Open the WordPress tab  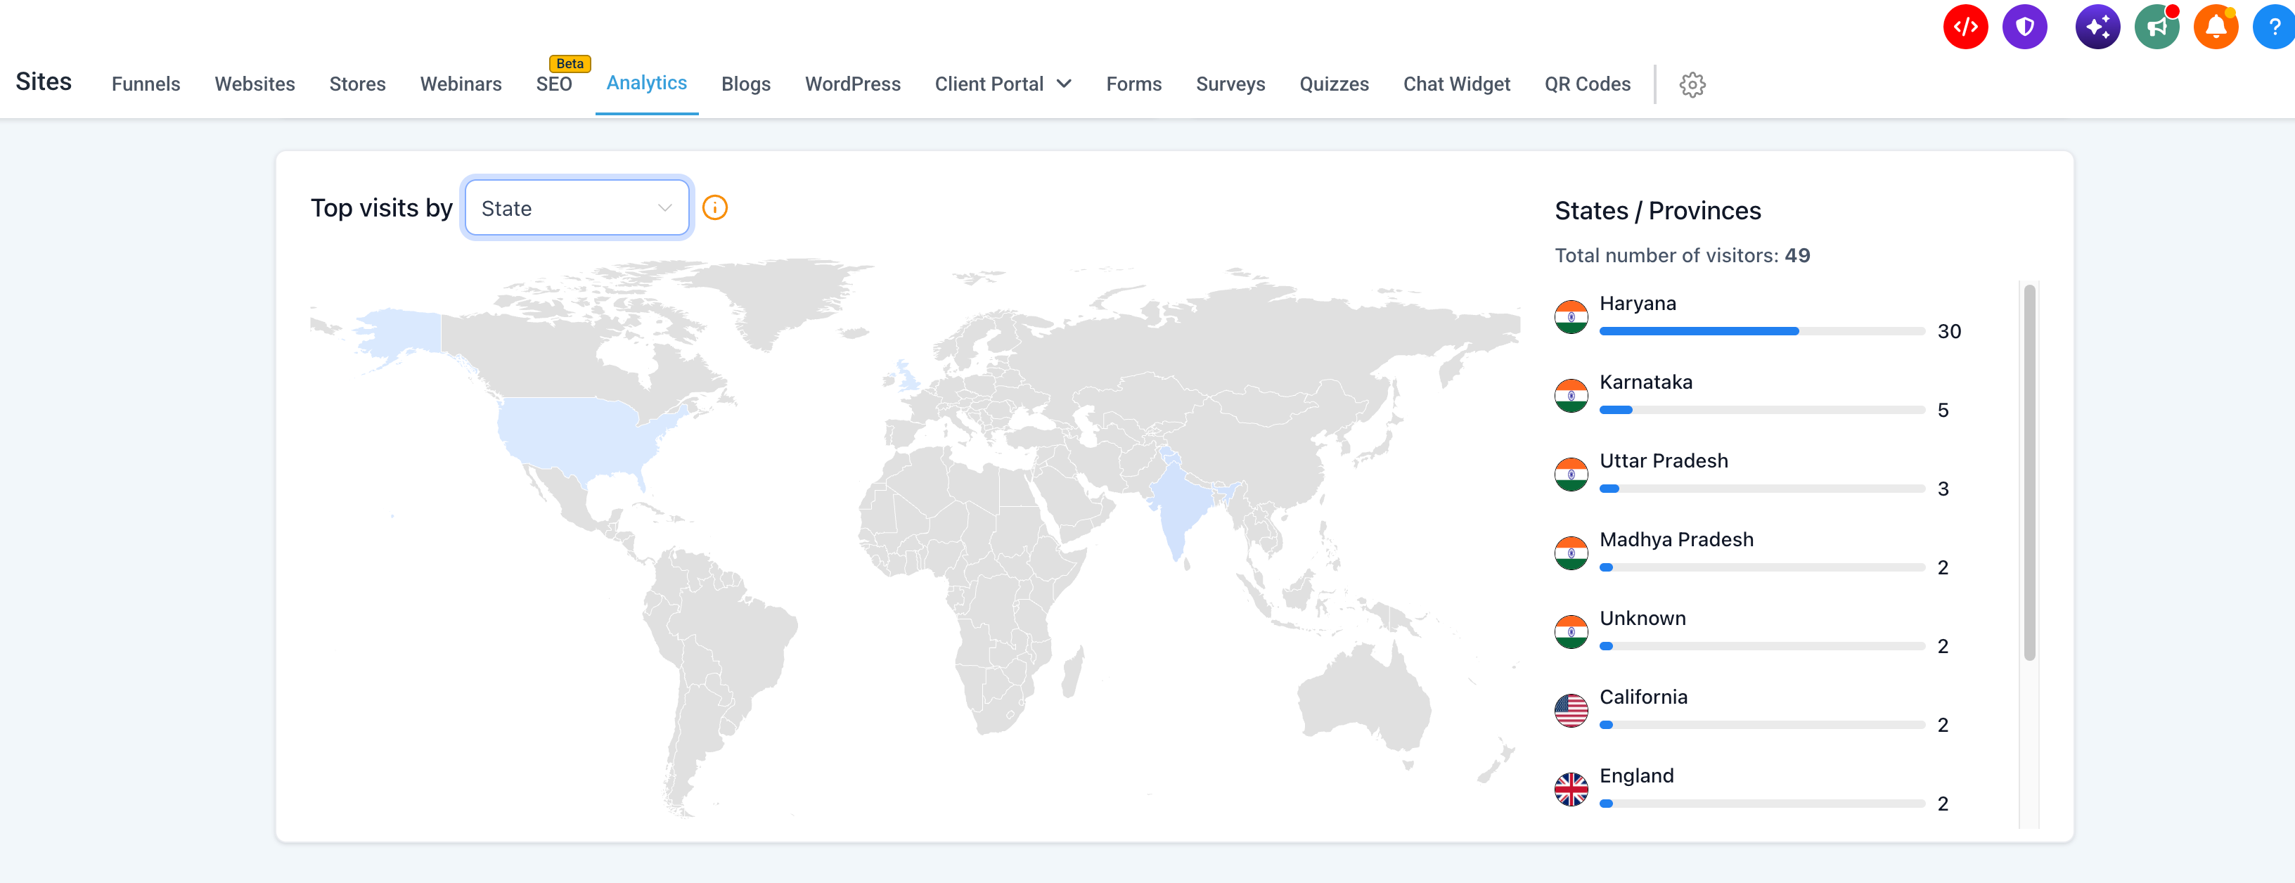point(853,84)
